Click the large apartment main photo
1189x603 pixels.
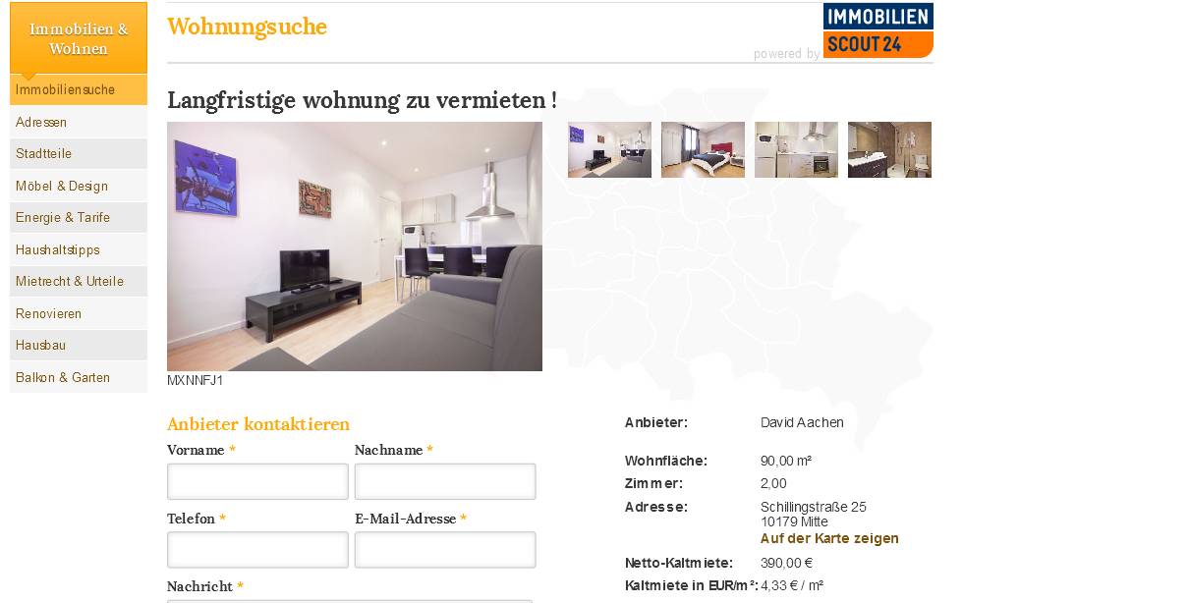click(355, 247)
